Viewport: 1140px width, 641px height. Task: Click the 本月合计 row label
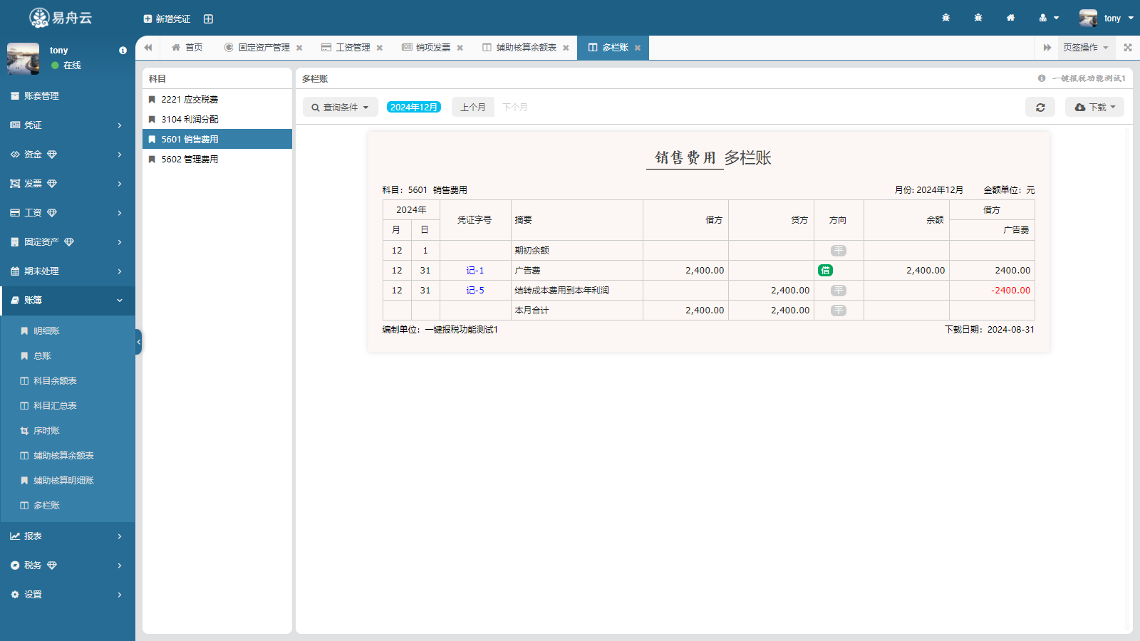532,311
